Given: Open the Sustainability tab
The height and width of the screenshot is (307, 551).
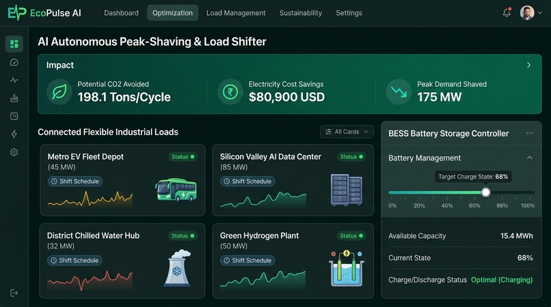Looking at the screenshot, I should 300,13.
